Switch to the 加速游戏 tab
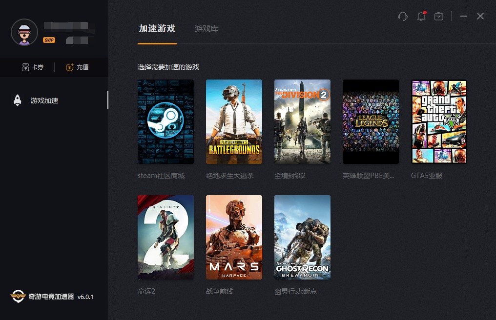The image size is (496, 320). pyautogui.click(x=157, y=28)
